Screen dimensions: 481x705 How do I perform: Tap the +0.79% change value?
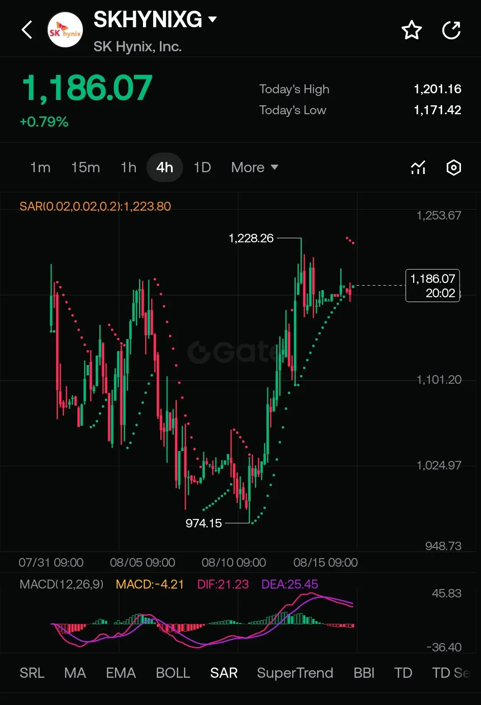tap(44, 122)
